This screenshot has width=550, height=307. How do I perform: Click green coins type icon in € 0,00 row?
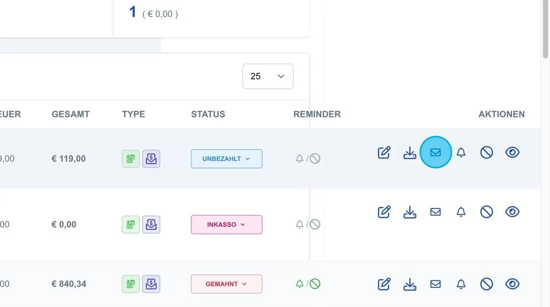pyautogui.click(x=131, y=225)
